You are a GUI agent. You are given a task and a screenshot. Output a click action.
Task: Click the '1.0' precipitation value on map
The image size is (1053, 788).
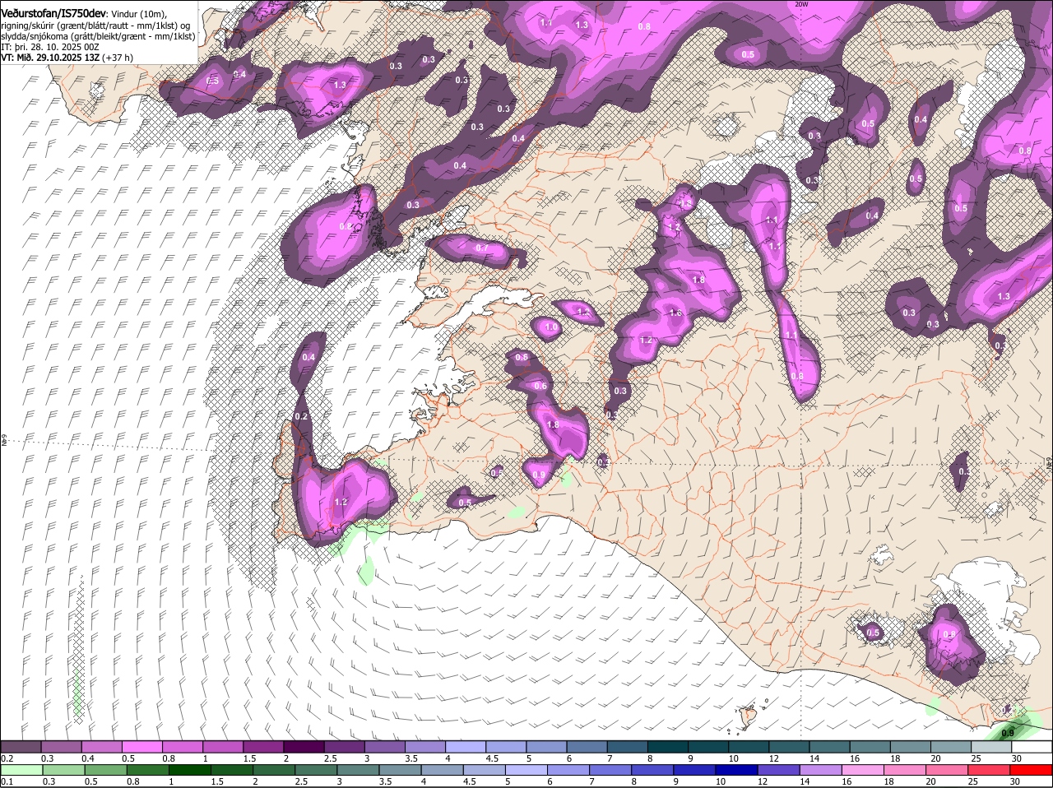[551, 327]
